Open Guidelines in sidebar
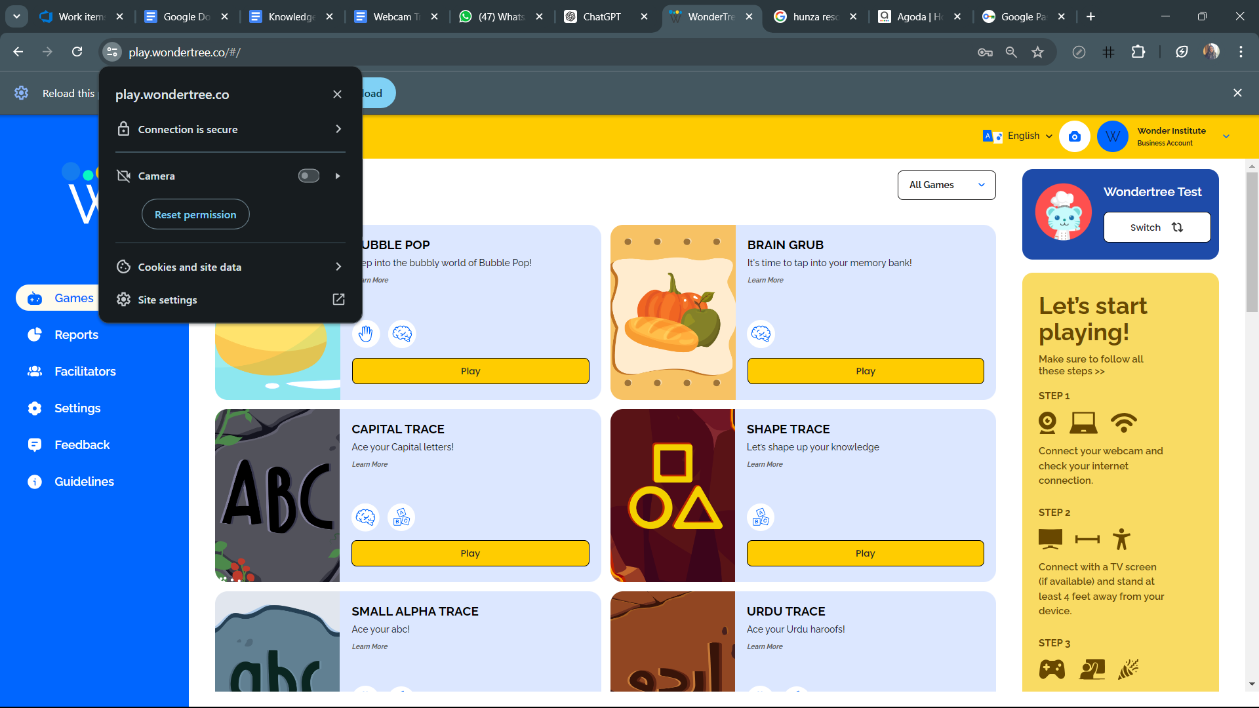Viewport: 1259px width, 708px height. [x=71, y=482]
